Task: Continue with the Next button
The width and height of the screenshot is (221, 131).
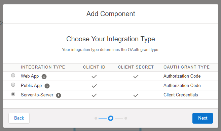Action: coord(202,118)
